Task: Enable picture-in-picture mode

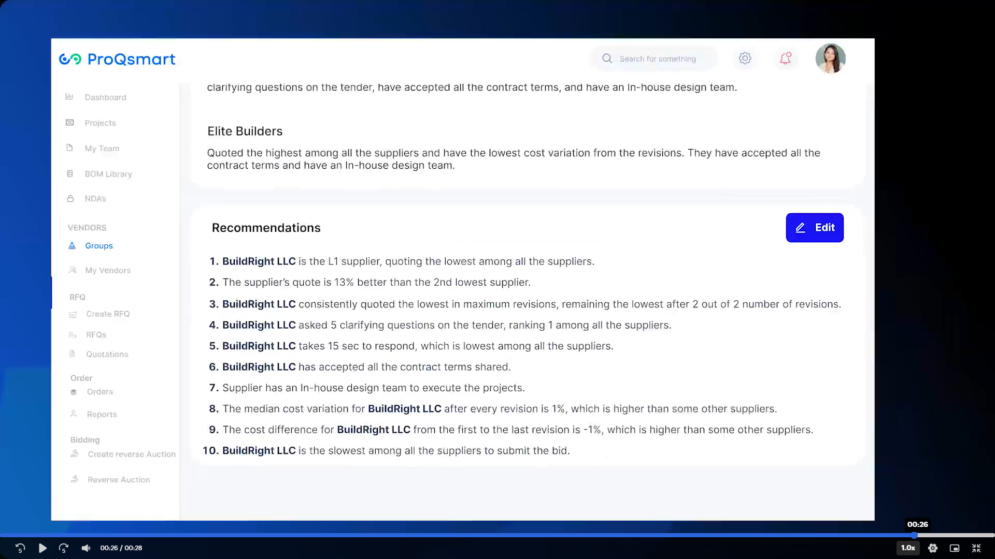Action: (955, 548)
